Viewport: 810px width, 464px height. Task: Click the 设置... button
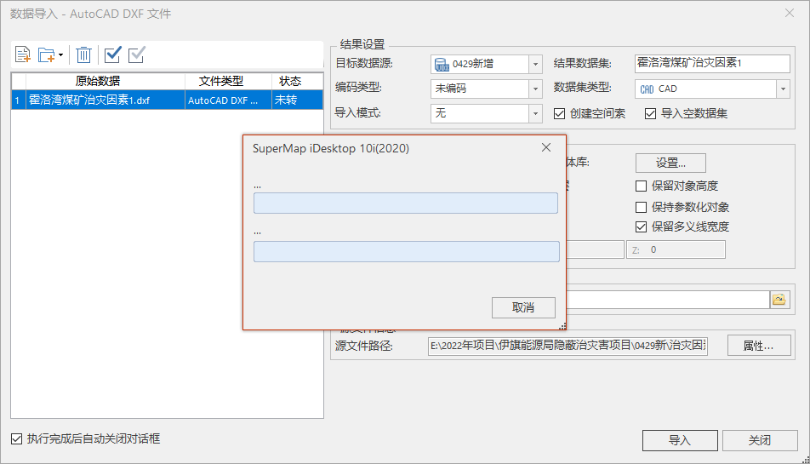(670, 163)
